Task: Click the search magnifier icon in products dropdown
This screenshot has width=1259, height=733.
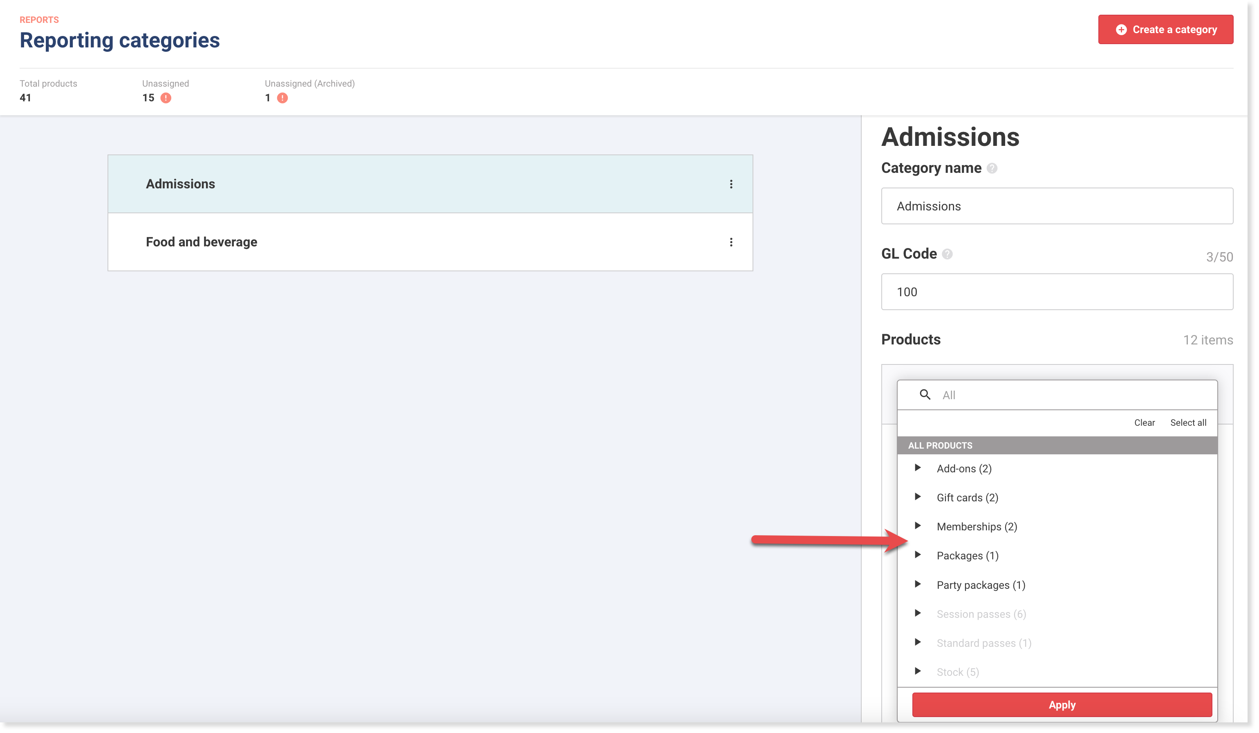Action: 925,395
